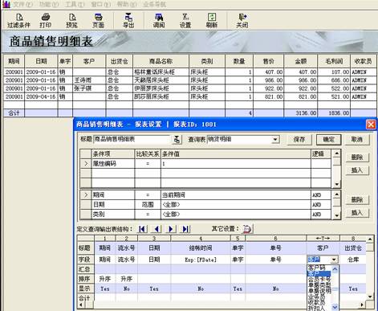Confirm settings with the 确定 button
This screenshot has width=378, height=311.
pyautogui.click(x=328, y=140)
